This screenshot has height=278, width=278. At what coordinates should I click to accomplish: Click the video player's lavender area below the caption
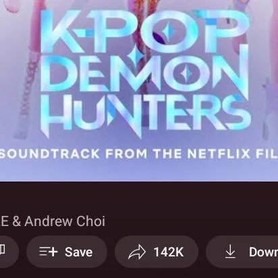point(139,171)
